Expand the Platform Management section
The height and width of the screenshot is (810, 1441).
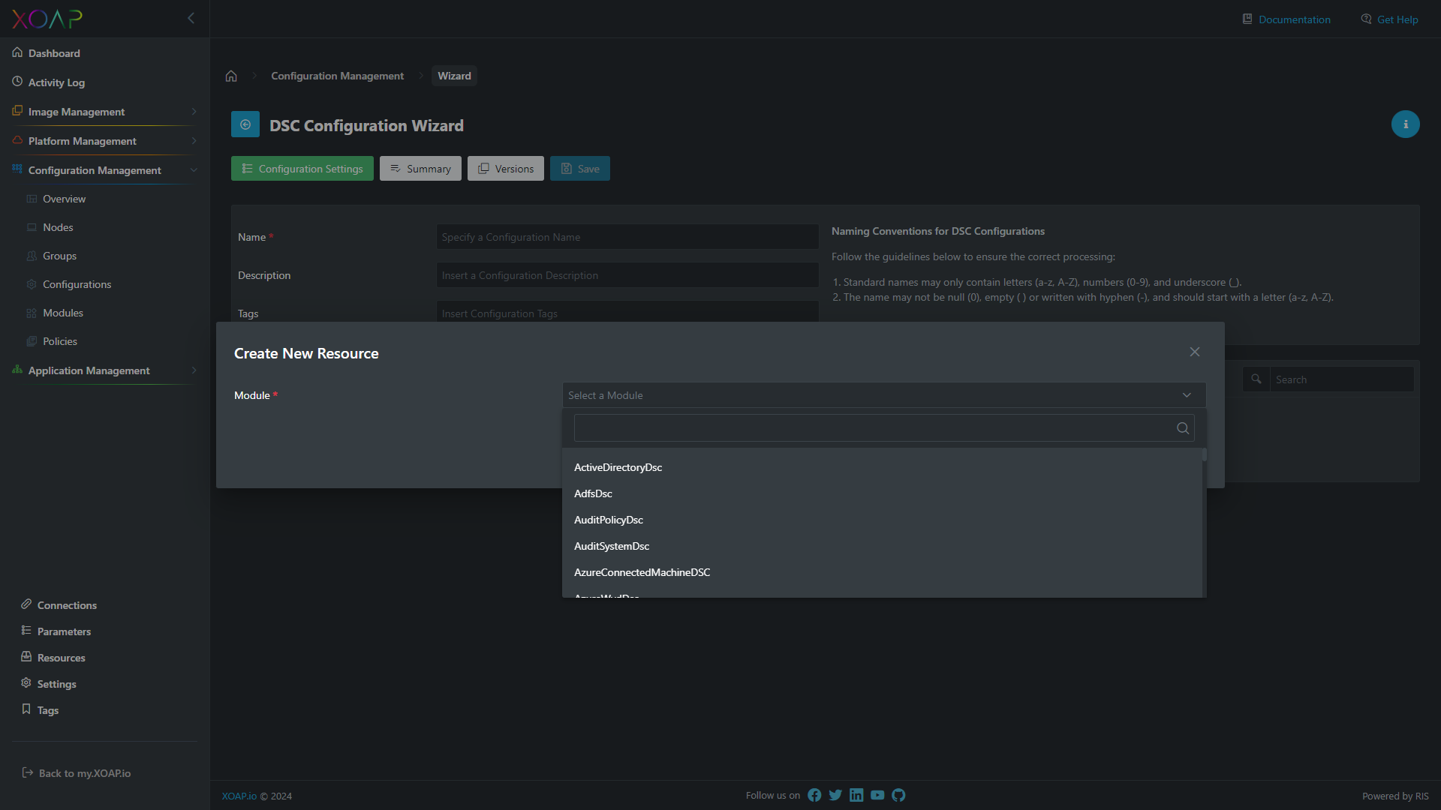click(105, 141)
